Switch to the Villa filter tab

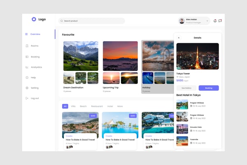pos(73,106)
